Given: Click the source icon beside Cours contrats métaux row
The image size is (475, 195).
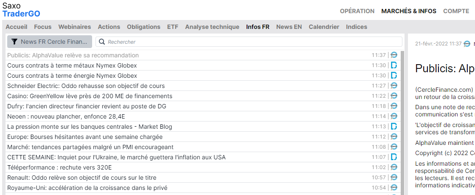Looking at the screenshot, I should coord(394,65).
